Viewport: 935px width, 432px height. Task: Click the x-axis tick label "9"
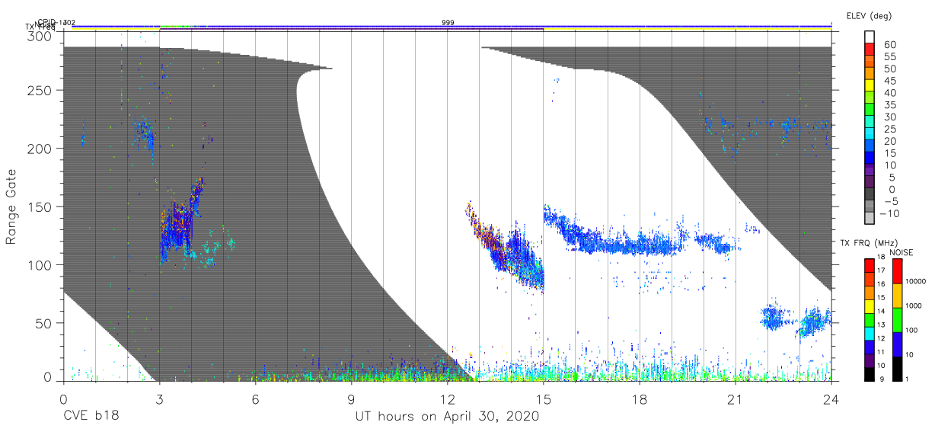pos(351,400)
